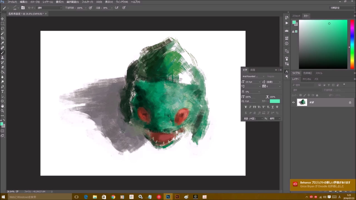Select the Rectangular Marquee tool
Screen dimensions: 356x200
3,24
